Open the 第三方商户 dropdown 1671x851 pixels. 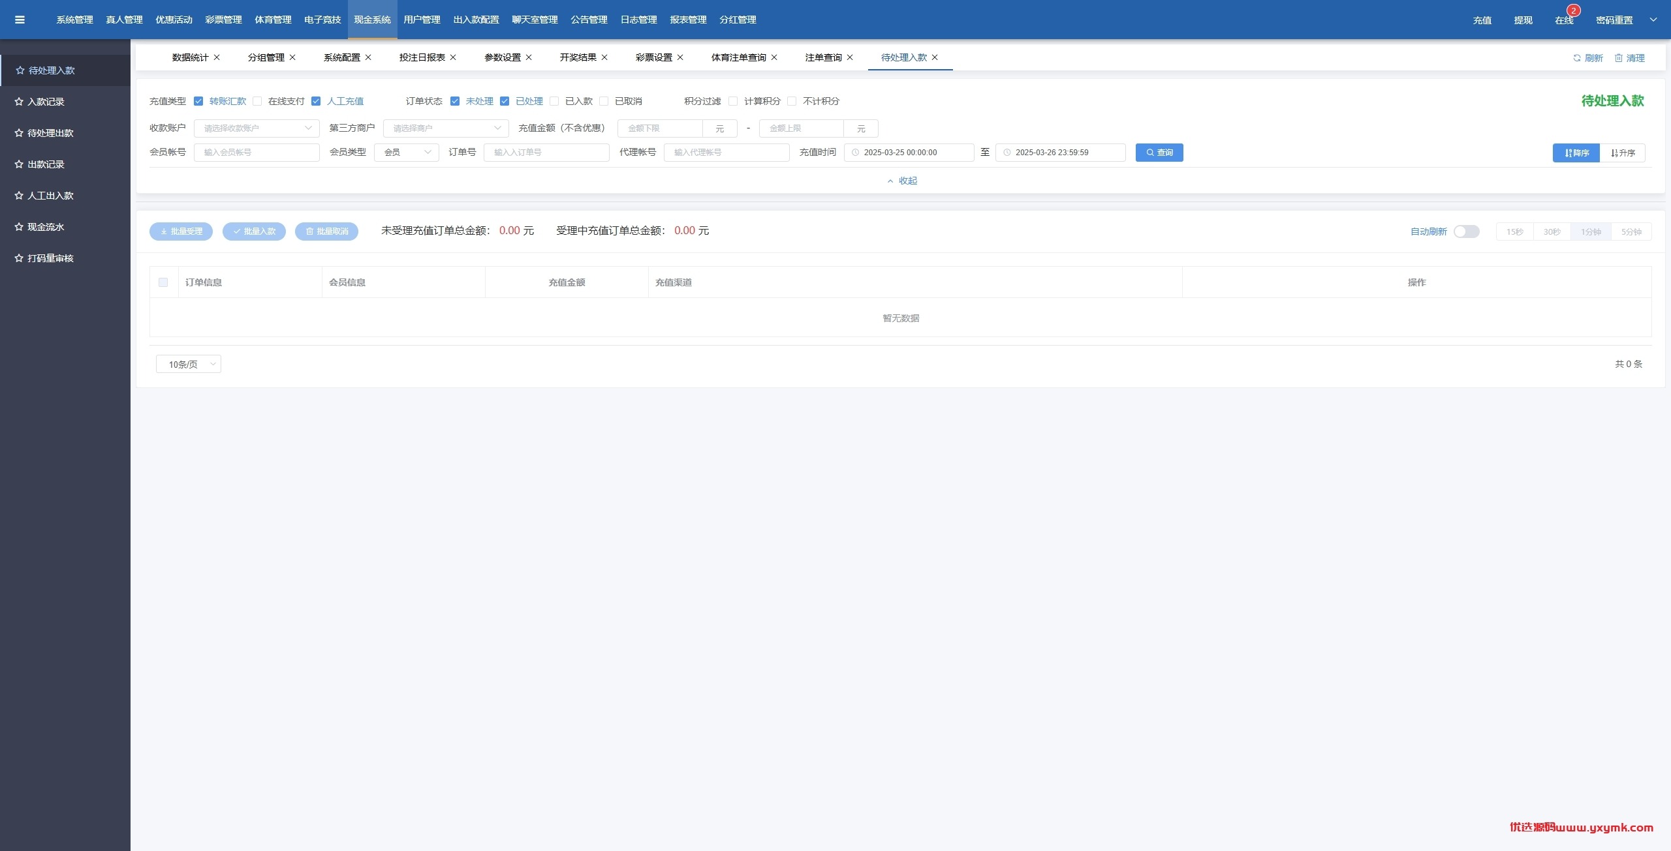click(x=446, y=128)
